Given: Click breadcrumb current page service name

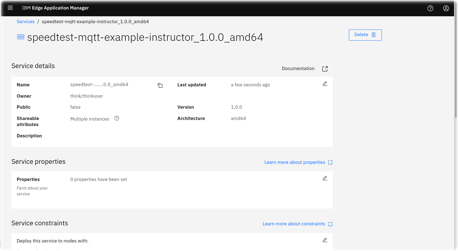Looking at the screenshot, I should coord(95,22).
